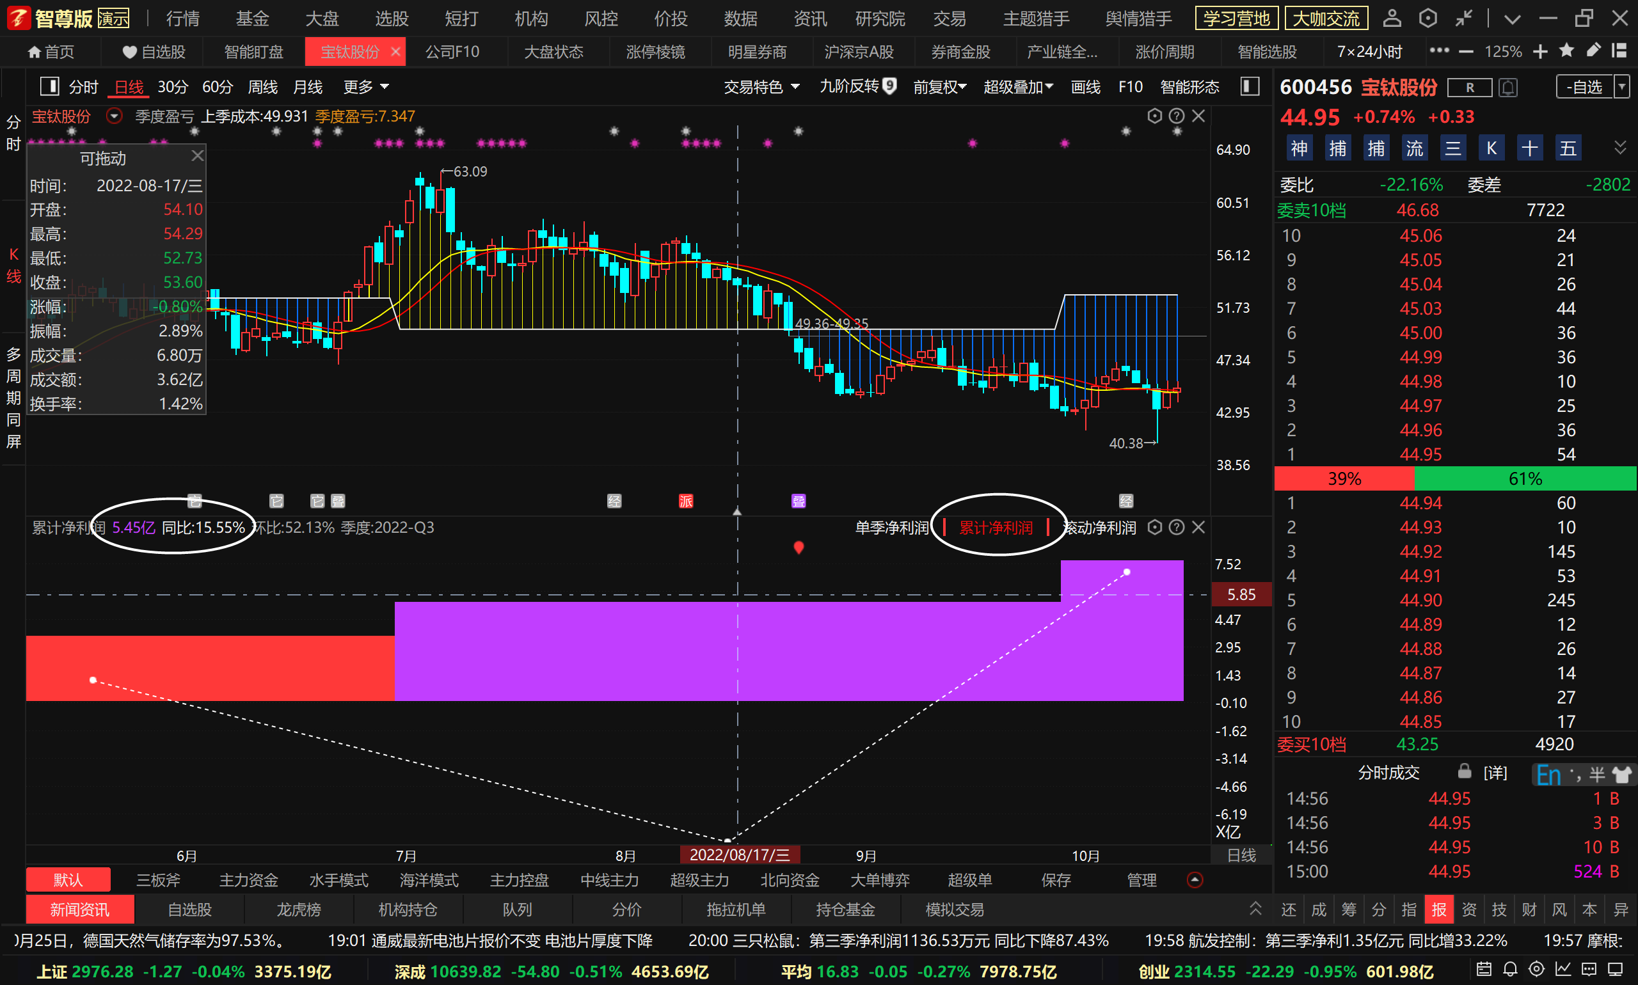
Task: Click the pencil edit icon beside the star
Action: pos(1593,51)
